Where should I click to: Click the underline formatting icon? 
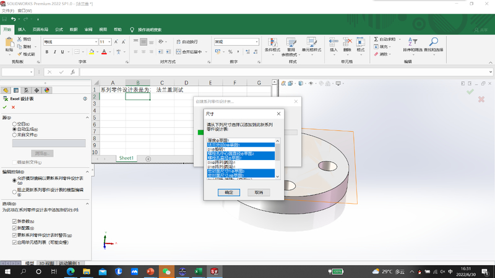[62, 52]
